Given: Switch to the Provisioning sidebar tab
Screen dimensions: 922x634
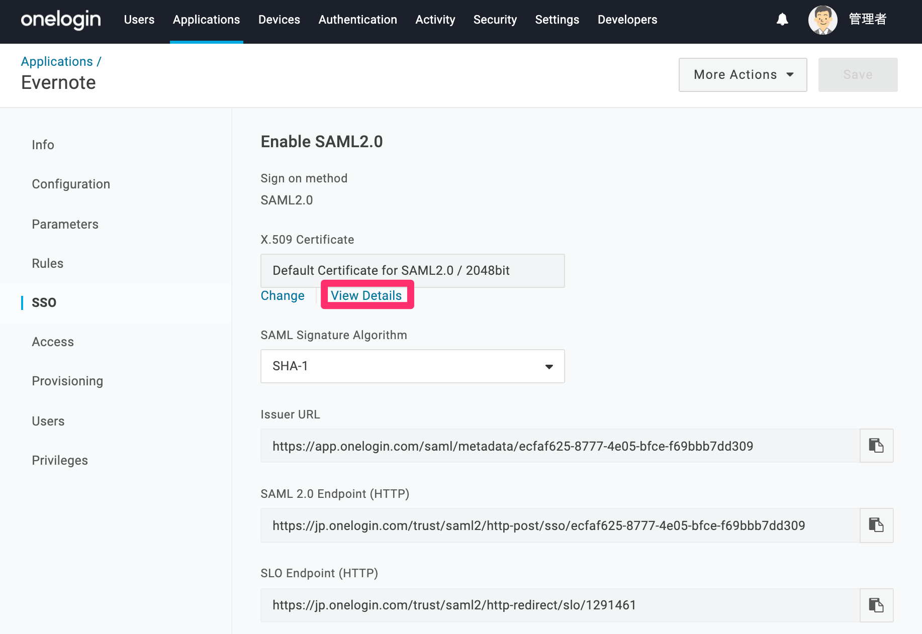Looking at the screenshot, I should click(x=67, y=381).
